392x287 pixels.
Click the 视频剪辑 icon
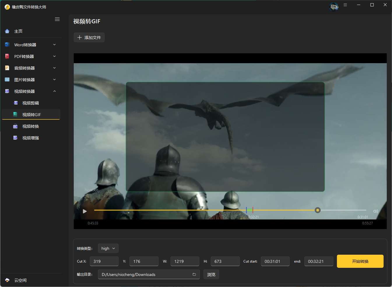click(x=16, y=103)
